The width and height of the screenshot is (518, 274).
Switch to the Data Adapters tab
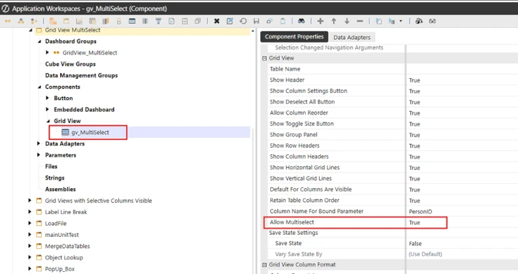coord(352,37)
